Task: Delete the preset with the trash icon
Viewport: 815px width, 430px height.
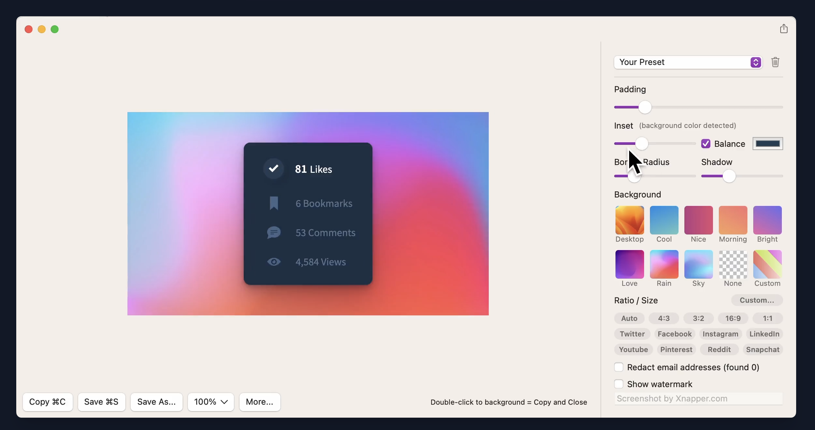Action: click(775, 62)
